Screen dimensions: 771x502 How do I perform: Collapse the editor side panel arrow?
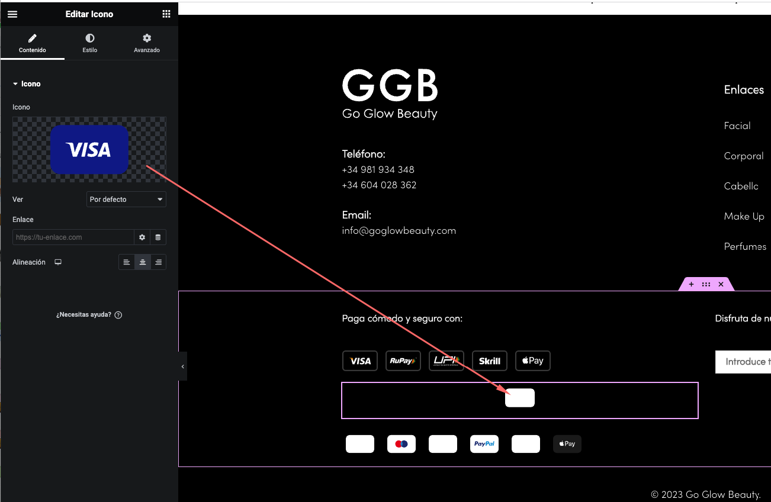(182, 367)
